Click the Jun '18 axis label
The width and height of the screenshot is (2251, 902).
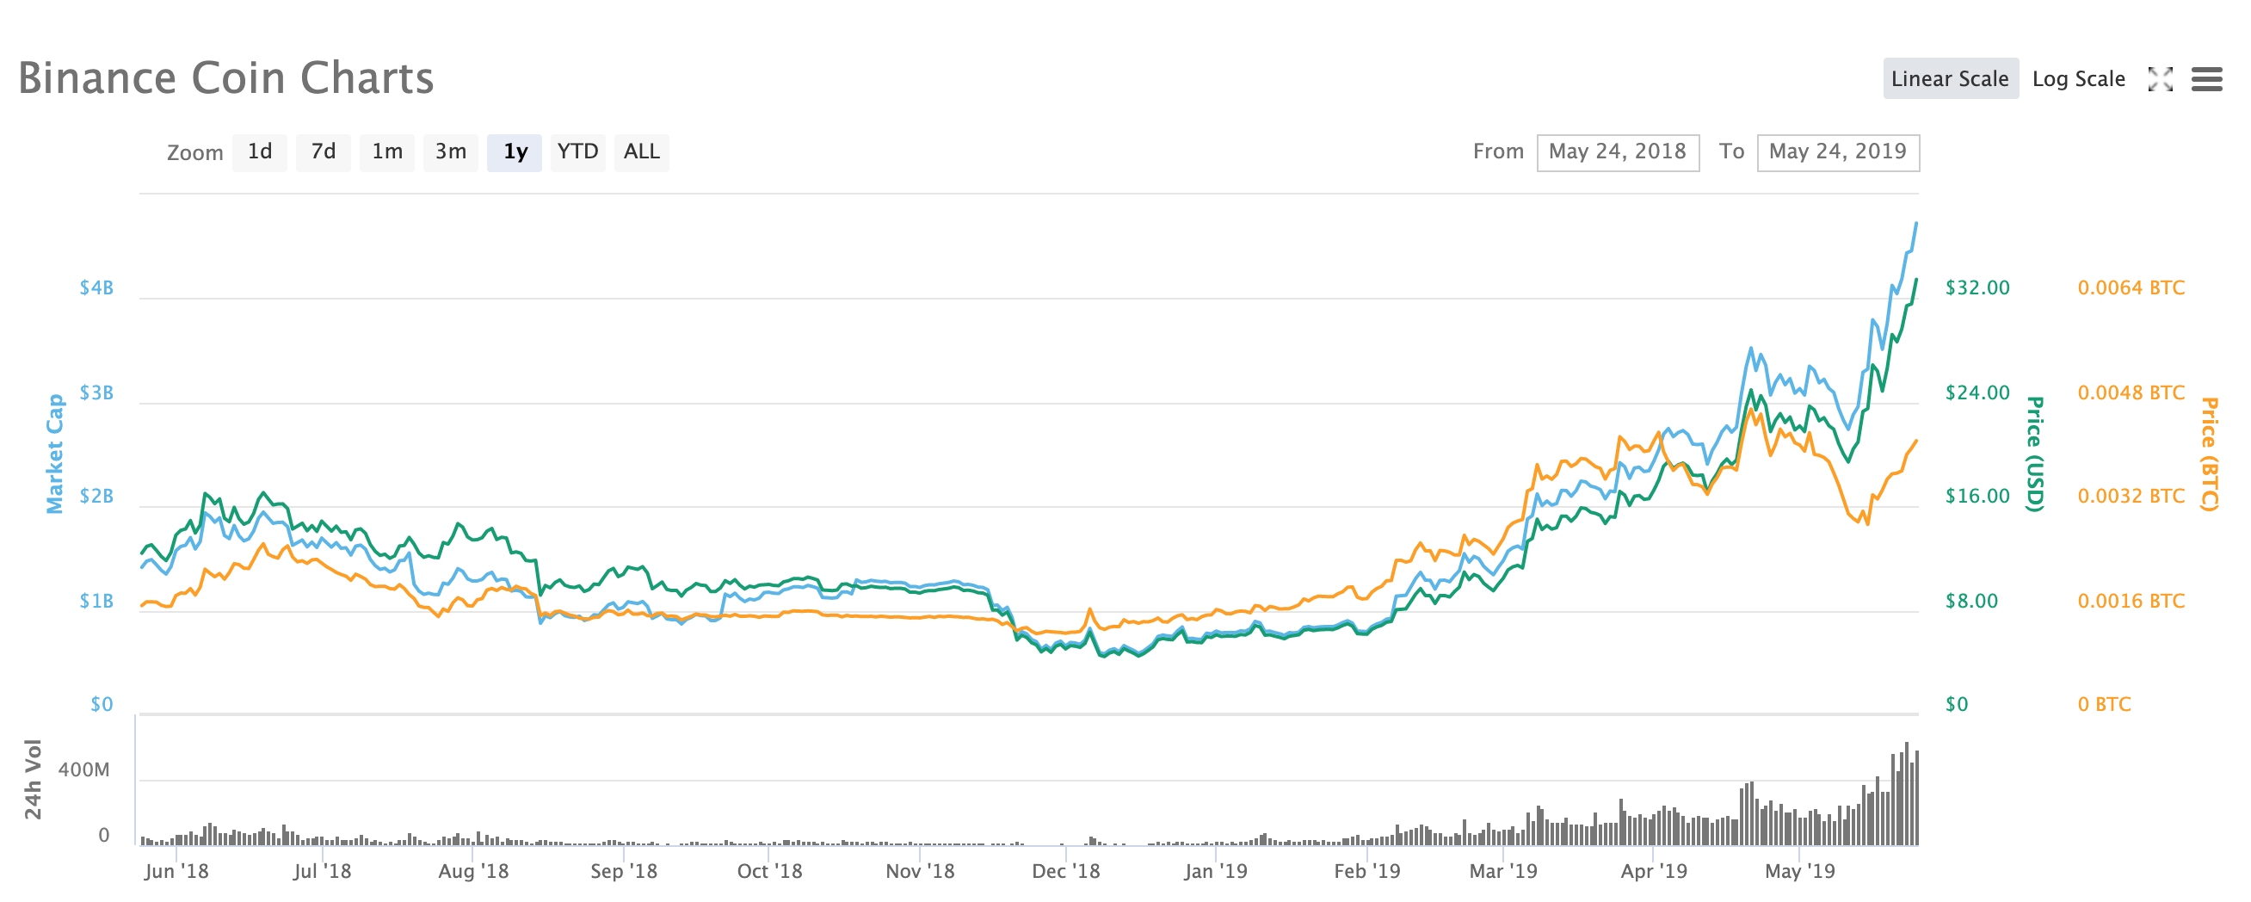coord(176,871)
